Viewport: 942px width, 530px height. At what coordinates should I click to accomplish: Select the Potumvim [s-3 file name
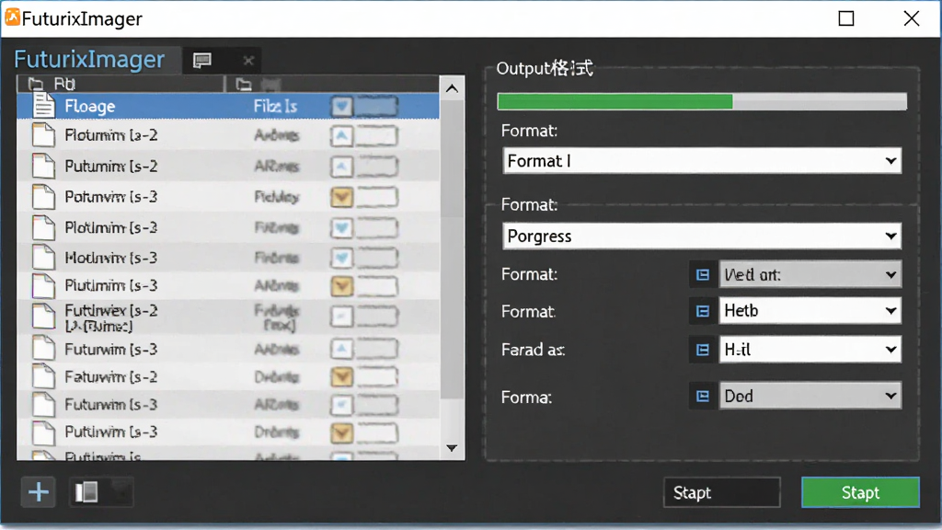coord(111,197)
